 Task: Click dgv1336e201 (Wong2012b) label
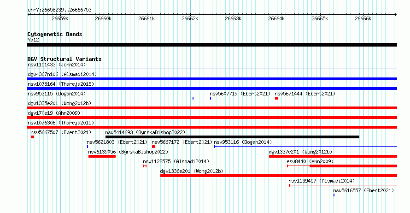pyautogui.click(x=192, y=171)
